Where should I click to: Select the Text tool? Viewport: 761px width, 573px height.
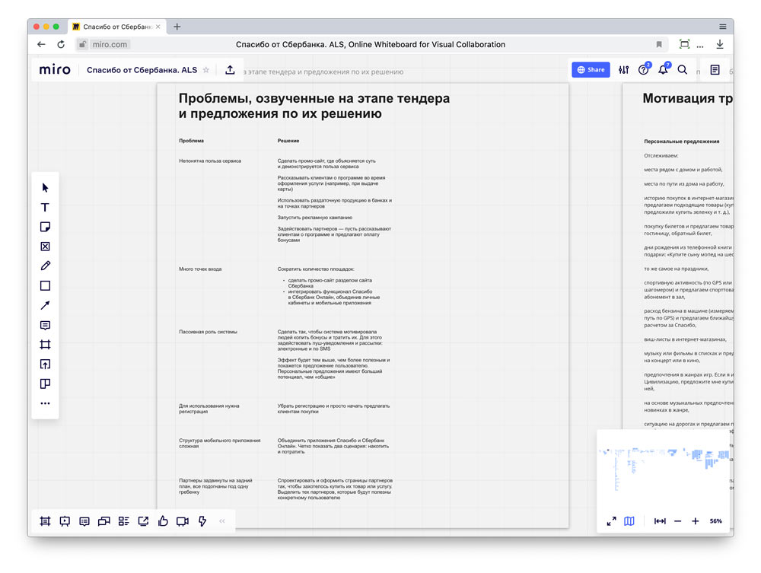click(x=45, y=207)
